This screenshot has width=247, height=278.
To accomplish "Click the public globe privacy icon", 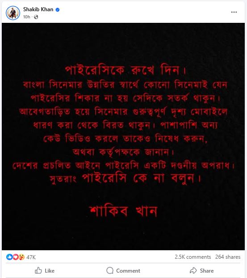I will pyautogui.click(x=36, y=17).
